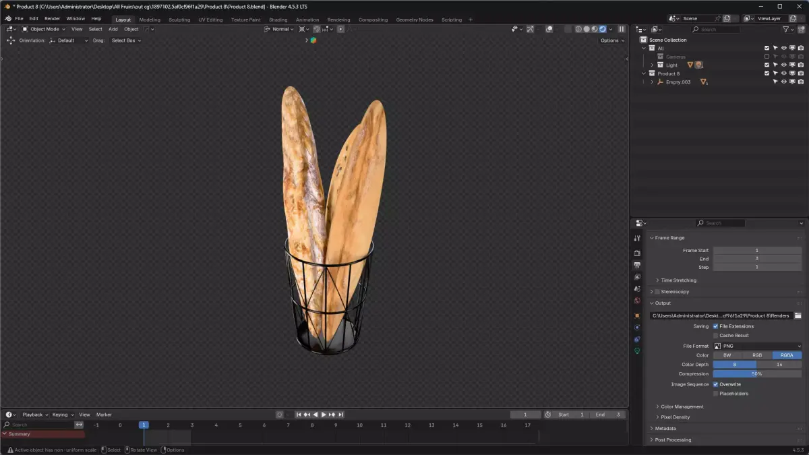Create new scene with duplicate icon
Viewport: 809px width, 455px height.
click(x=727, y=19)
